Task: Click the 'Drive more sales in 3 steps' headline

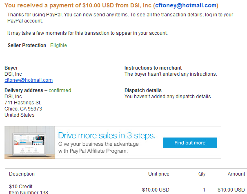Action: 107,135
